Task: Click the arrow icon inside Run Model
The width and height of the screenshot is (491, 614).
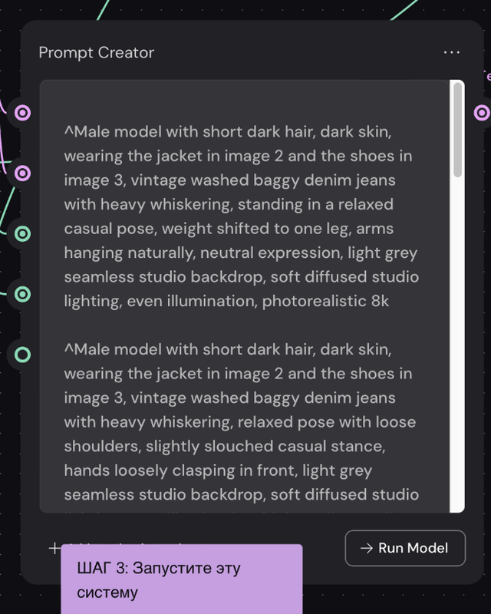Action: [x=367, y=548]
